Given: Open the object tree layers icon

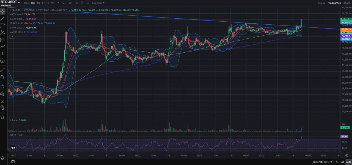Looking at the screenshot, I should [x=2, y=158].
